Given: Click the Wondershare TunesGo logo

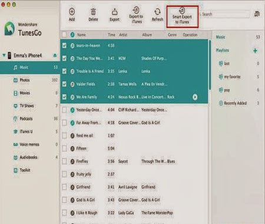Looking at the screenshot, I should click(x=9, y=29).
